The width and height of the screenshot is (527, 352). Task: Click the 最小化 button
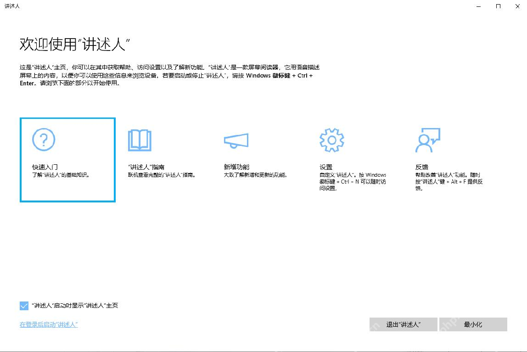(473, 324)
